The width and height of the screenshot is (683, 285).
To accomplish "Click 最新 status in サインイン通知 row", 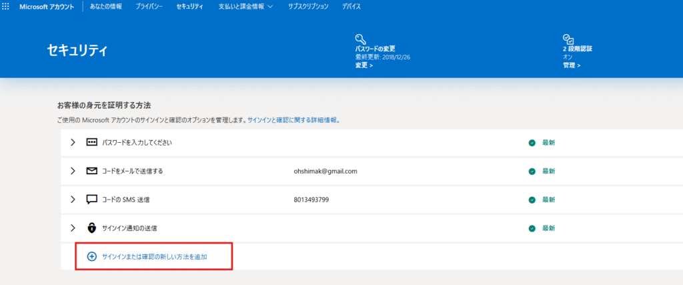I will coord(548,228).
